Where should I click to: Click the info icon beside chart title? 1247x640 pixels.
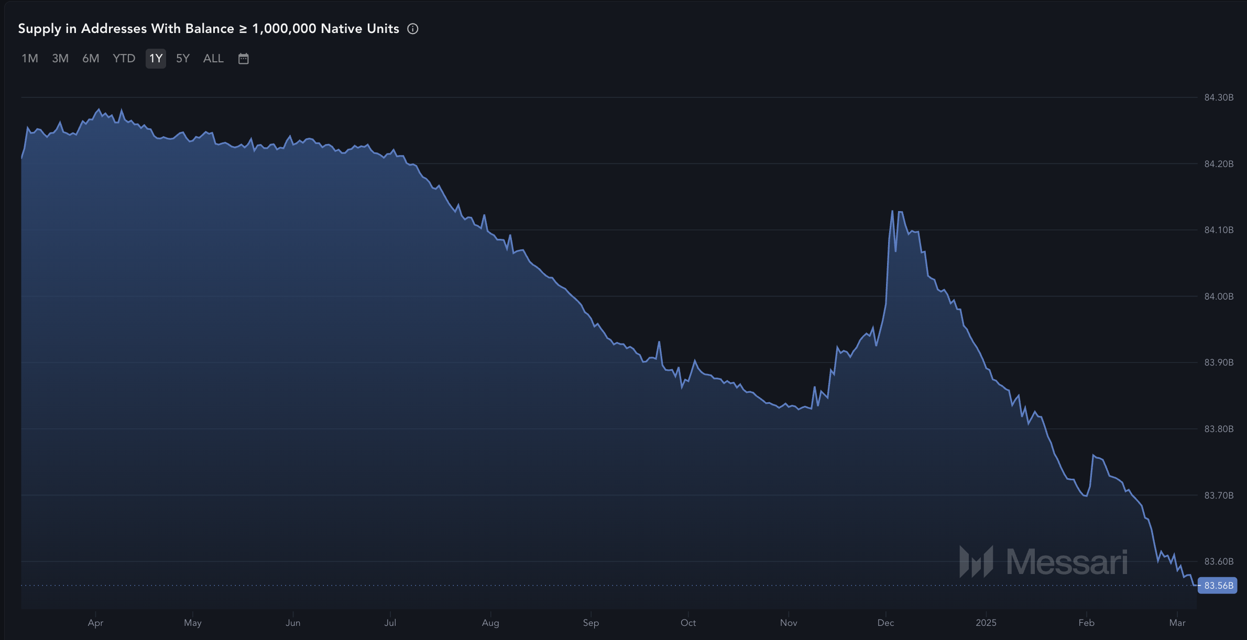click(x=413, y=29)
